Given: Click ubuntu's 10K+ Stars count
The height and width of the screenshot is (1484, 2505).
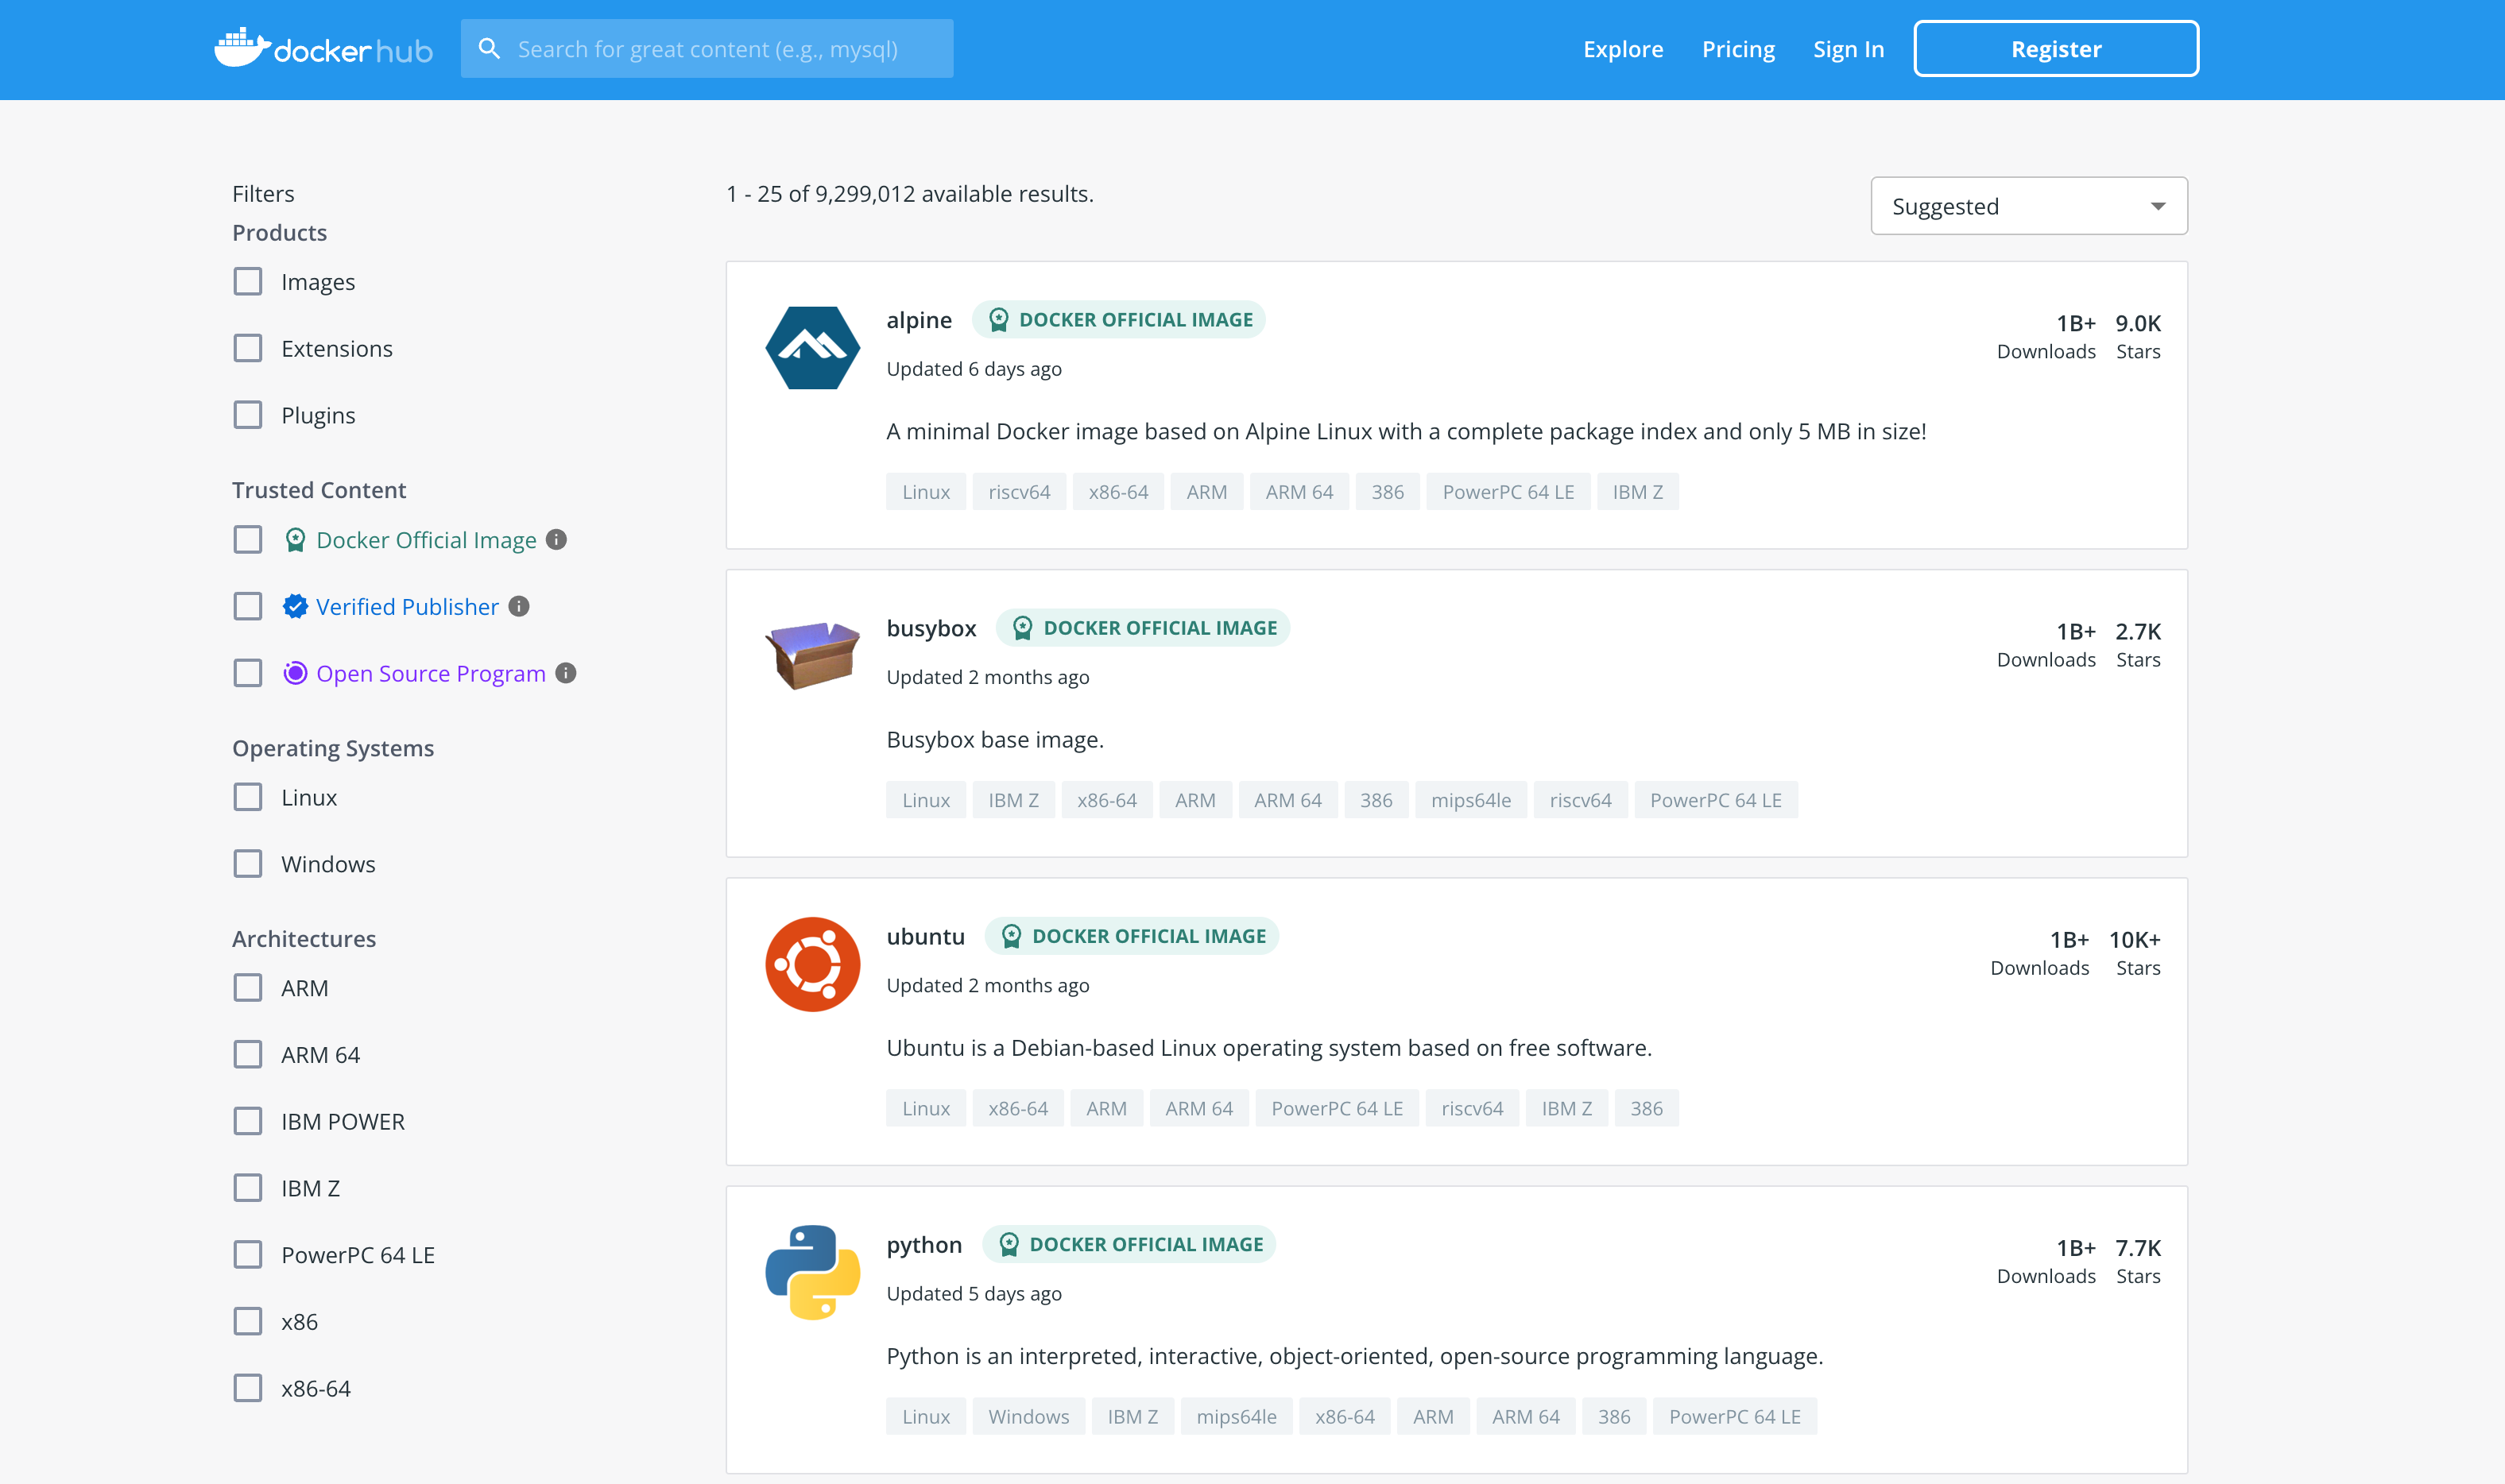Looking at the screenshot, I should click(2135, 953).
